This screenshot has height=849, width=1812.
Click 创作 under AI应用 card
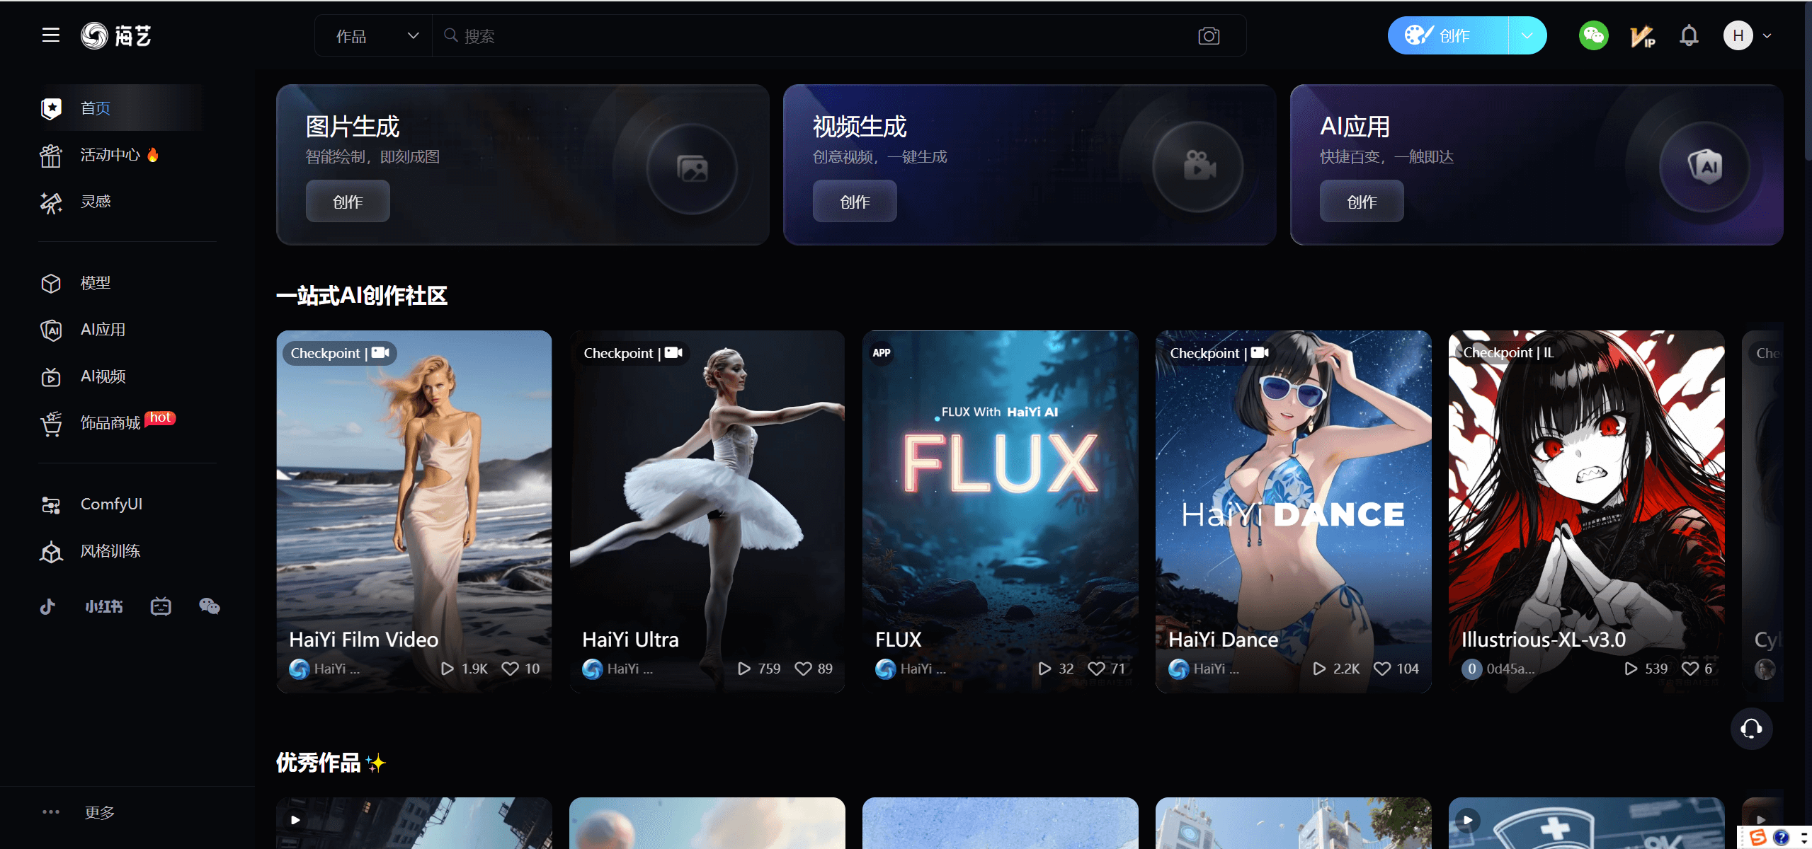point(1362,202)
